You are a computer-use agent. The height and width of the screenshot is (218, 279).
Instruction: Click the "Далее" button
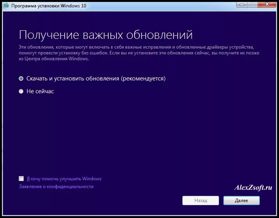click(x=242, y=201)
